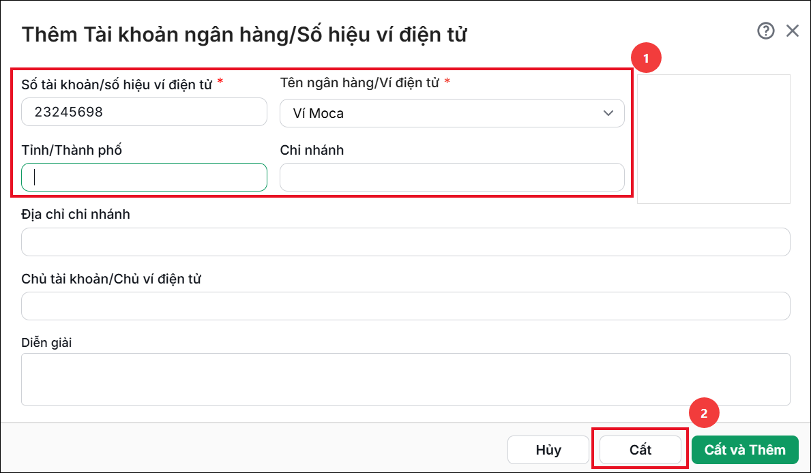
Task: Click the green Cất và Thêm button
Action: 745,450
